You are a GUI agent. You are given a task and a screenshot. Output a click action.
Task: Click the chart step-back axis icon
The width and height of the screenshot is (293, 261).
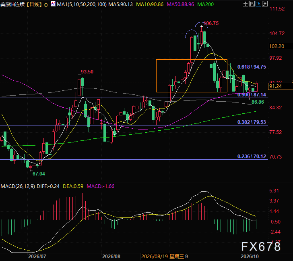coord(252,4)
